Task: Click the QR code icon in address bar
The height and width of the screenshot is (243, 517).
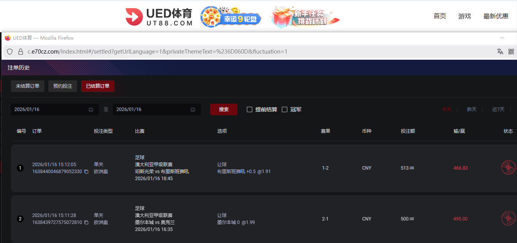Action: point(511,52)
